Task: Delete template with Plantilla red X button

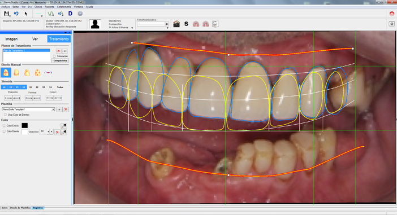Action: point(66,109)
